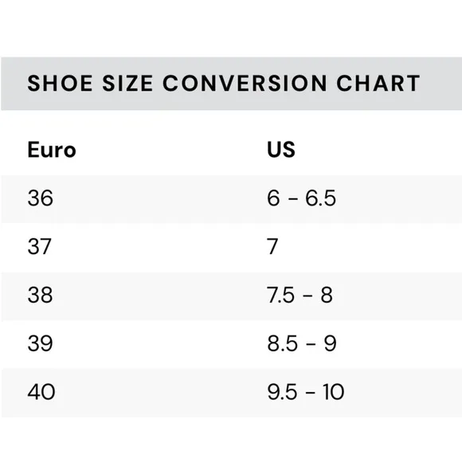Click Euro size 40 cell
The image size is (462, 462).
41,392
